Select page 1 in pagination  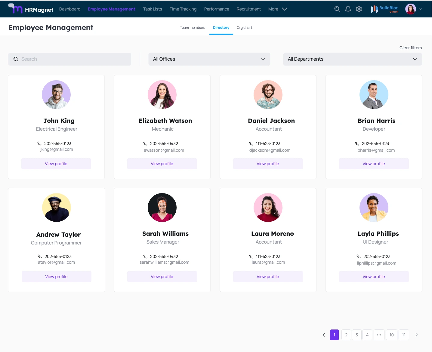pos(334,335)
